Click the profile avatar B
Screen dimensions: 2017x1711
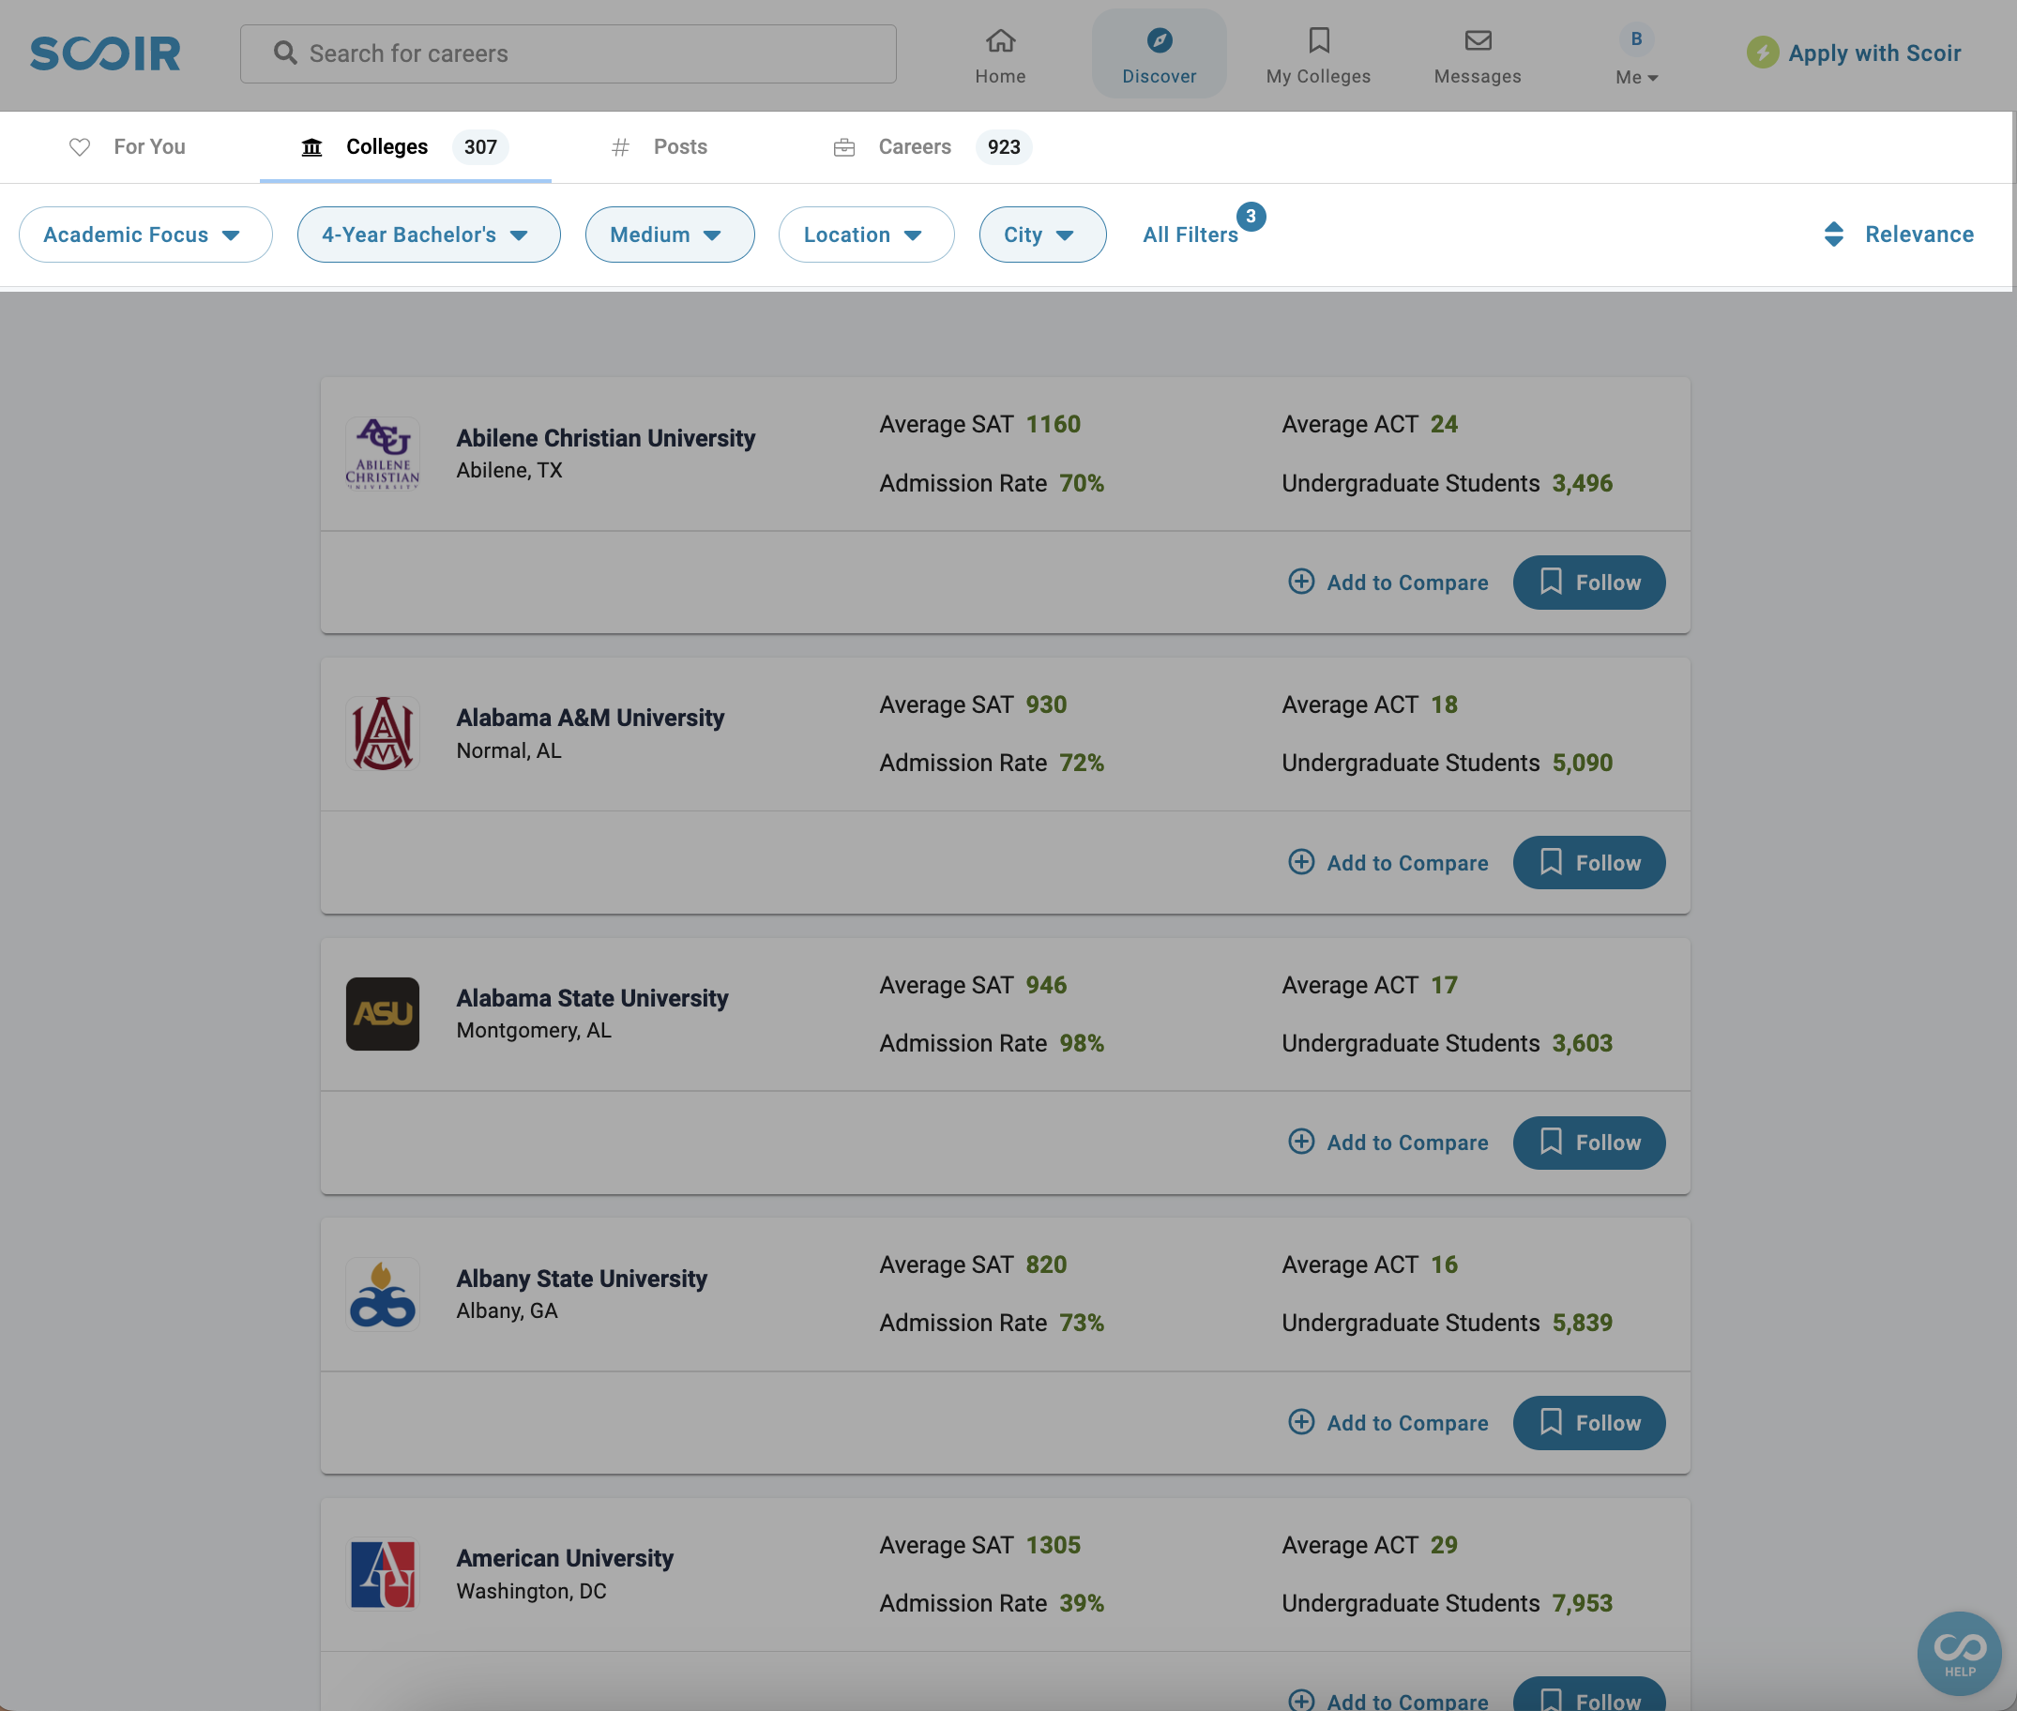pyautogui.click(x=1636, y=38)
